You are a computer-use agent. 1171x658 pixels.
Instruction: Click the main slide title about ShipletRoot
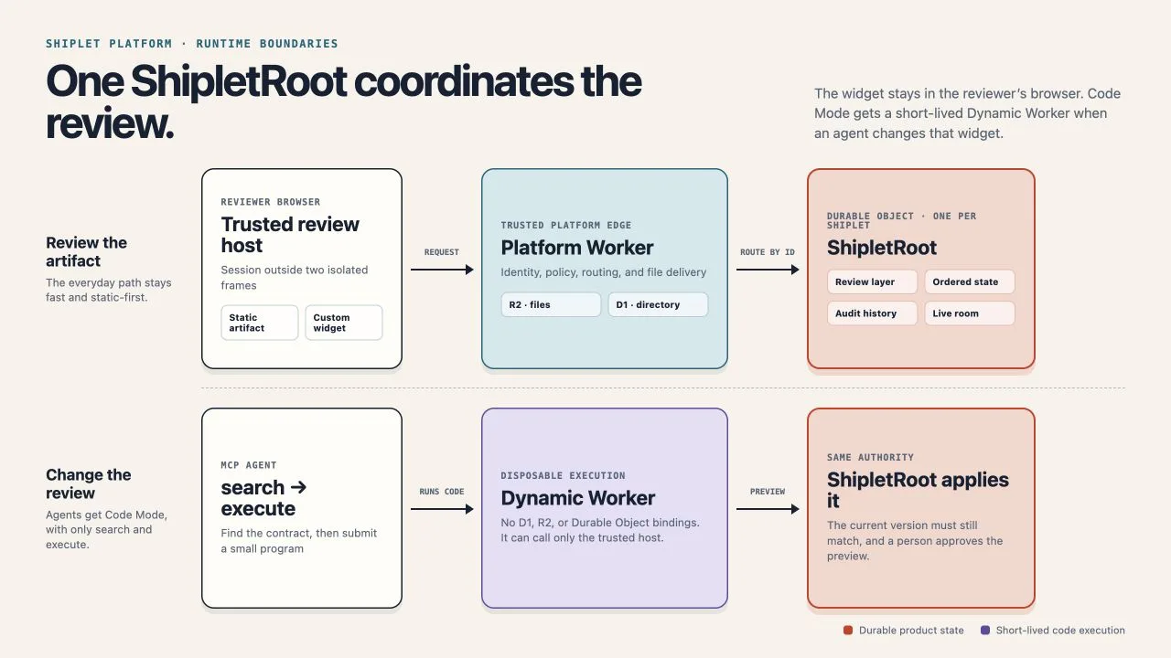tap(344, 102)
